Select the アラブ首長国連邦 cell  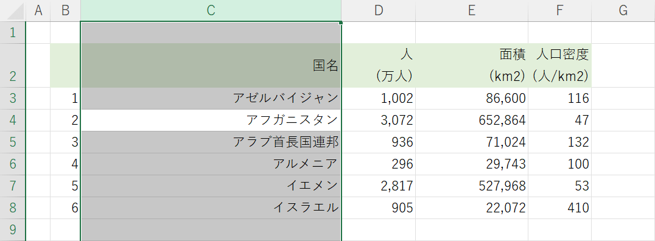click(x=211, y=142)
